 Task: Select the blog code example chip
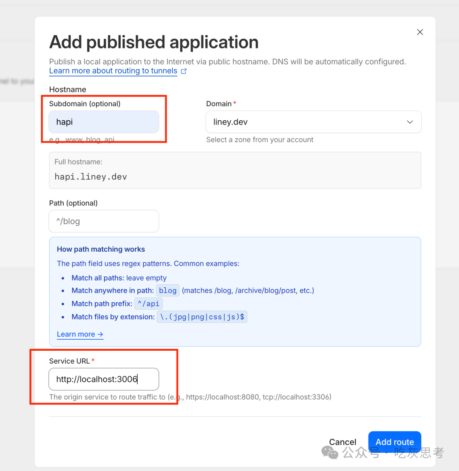tap(167, 290)
